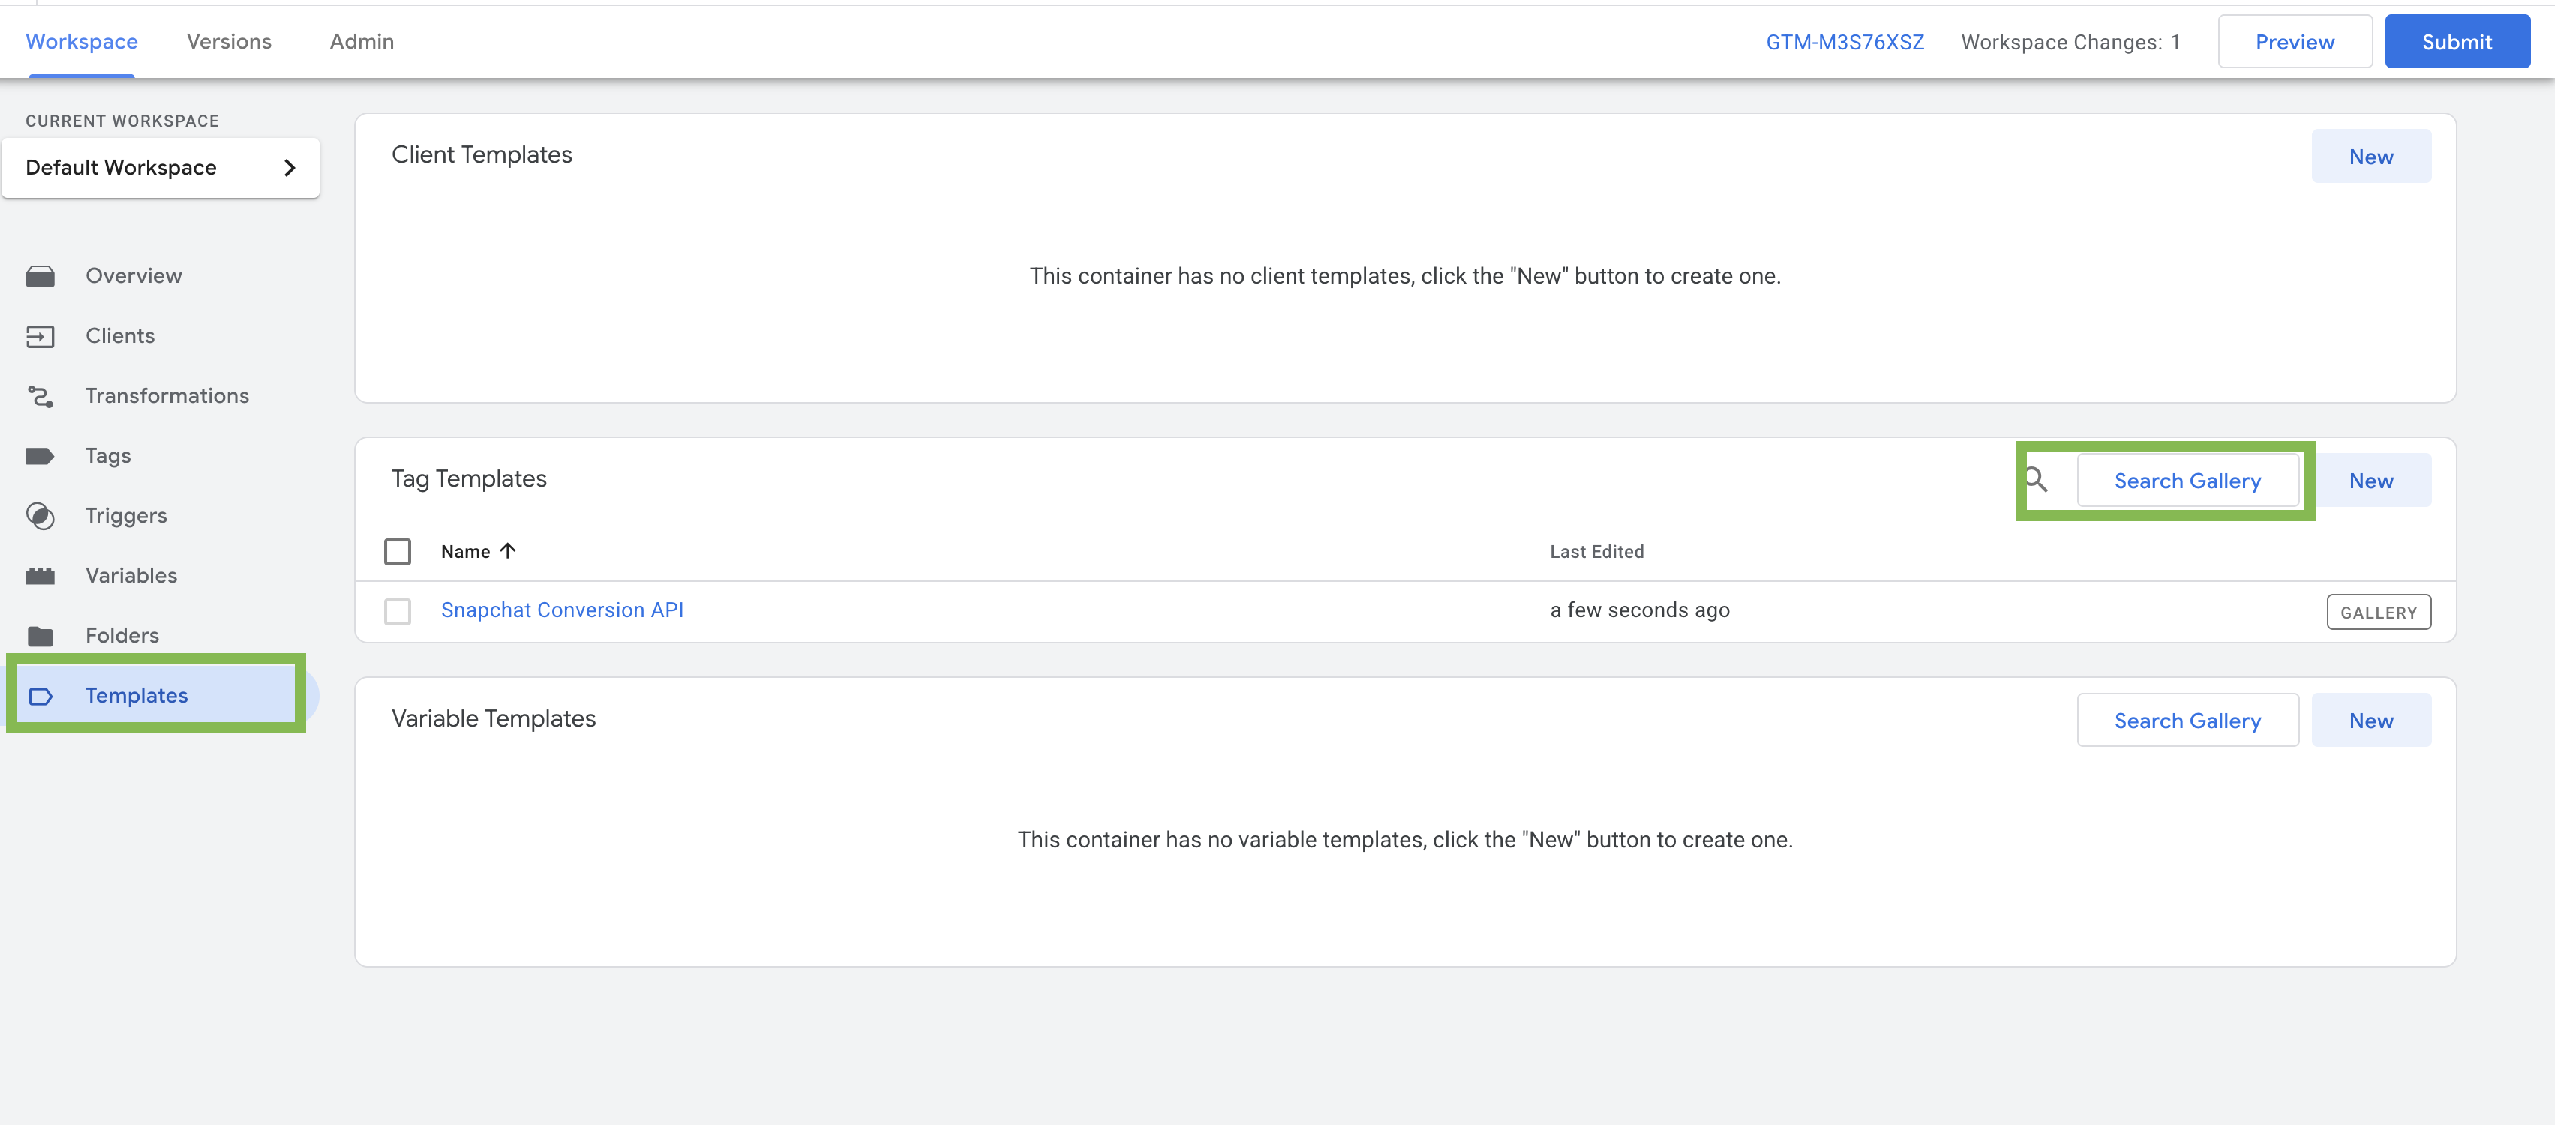Click the Overview icon in sidebar
Screen dimensions: 2555x1125
click(x=41, y=276)
